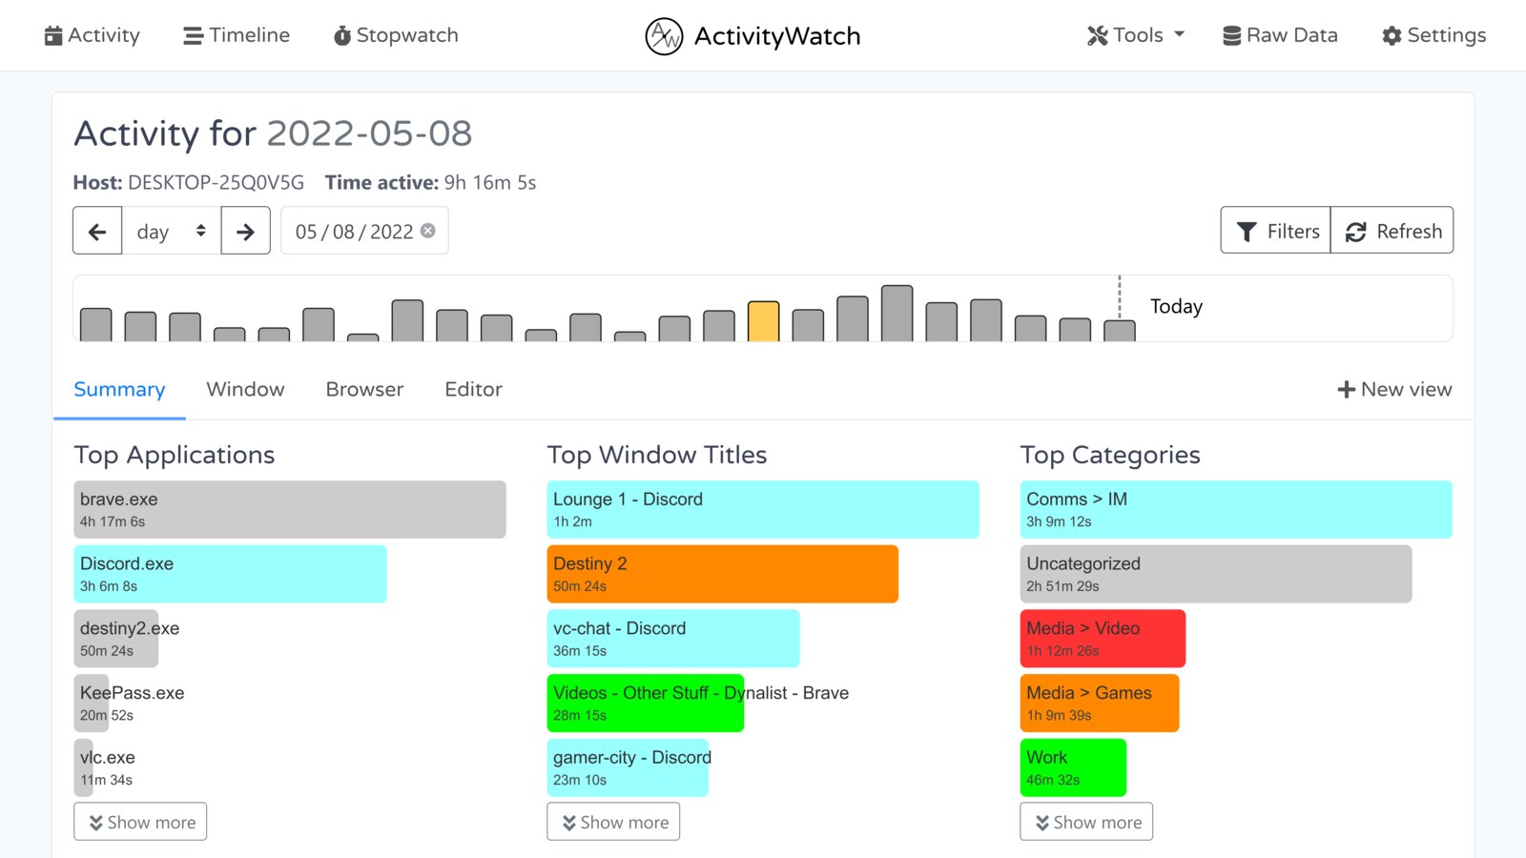Switch to the Window tab

click(245, 389)
